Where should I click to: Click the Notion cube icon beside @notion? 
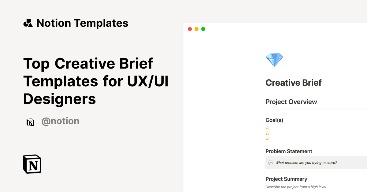click(30, 122)
